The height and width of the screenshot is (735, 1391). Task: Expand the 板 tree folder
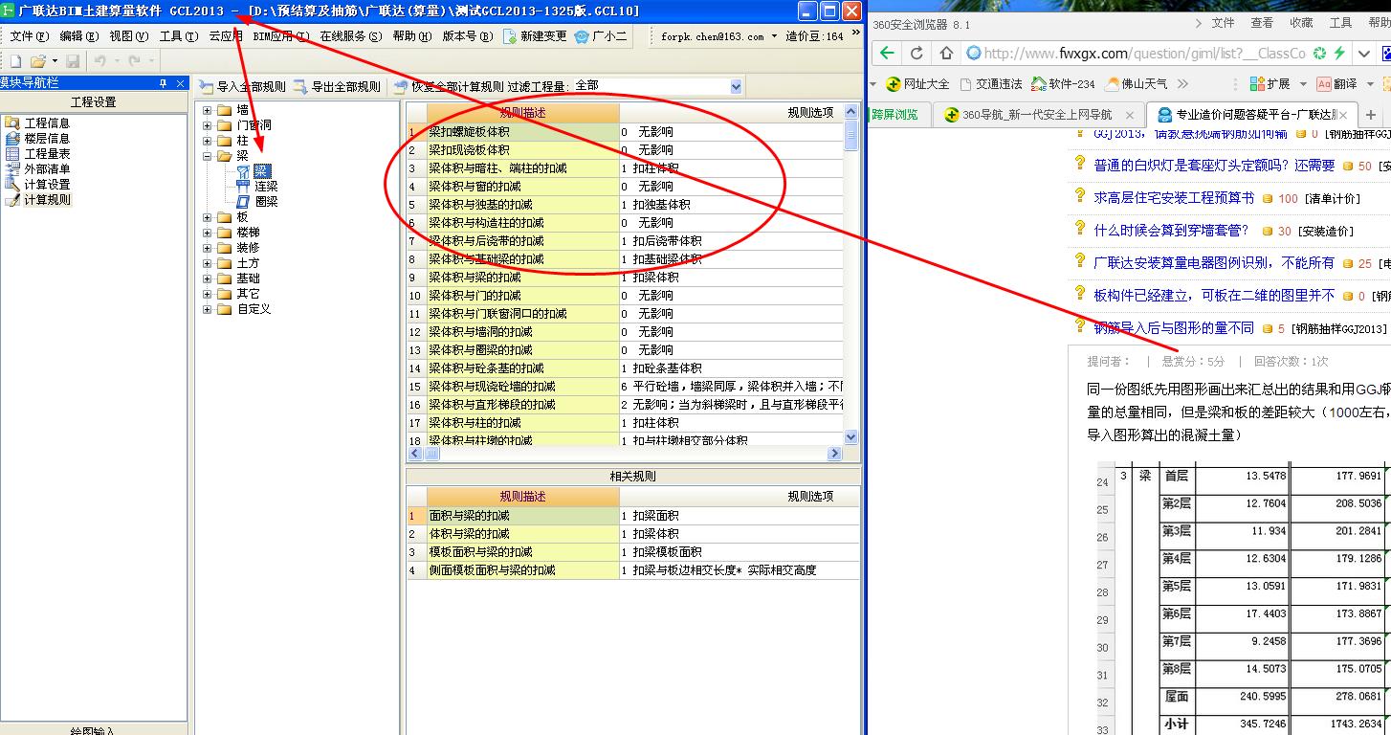pyautogui.click(x=207, y=217)
